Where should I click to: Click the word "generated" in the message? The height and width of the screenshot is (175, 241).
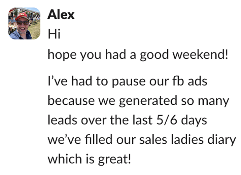[x=148, y=101]
